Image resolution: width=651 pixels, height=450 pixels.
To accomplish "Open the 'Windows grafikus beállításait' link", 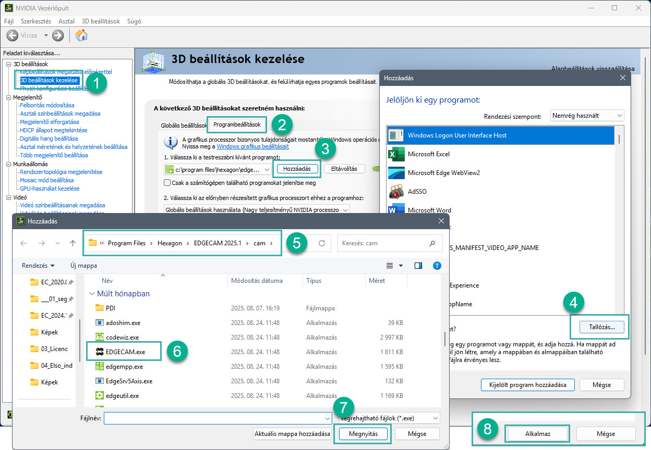I will pyautogui.click(x=252, y=147).
